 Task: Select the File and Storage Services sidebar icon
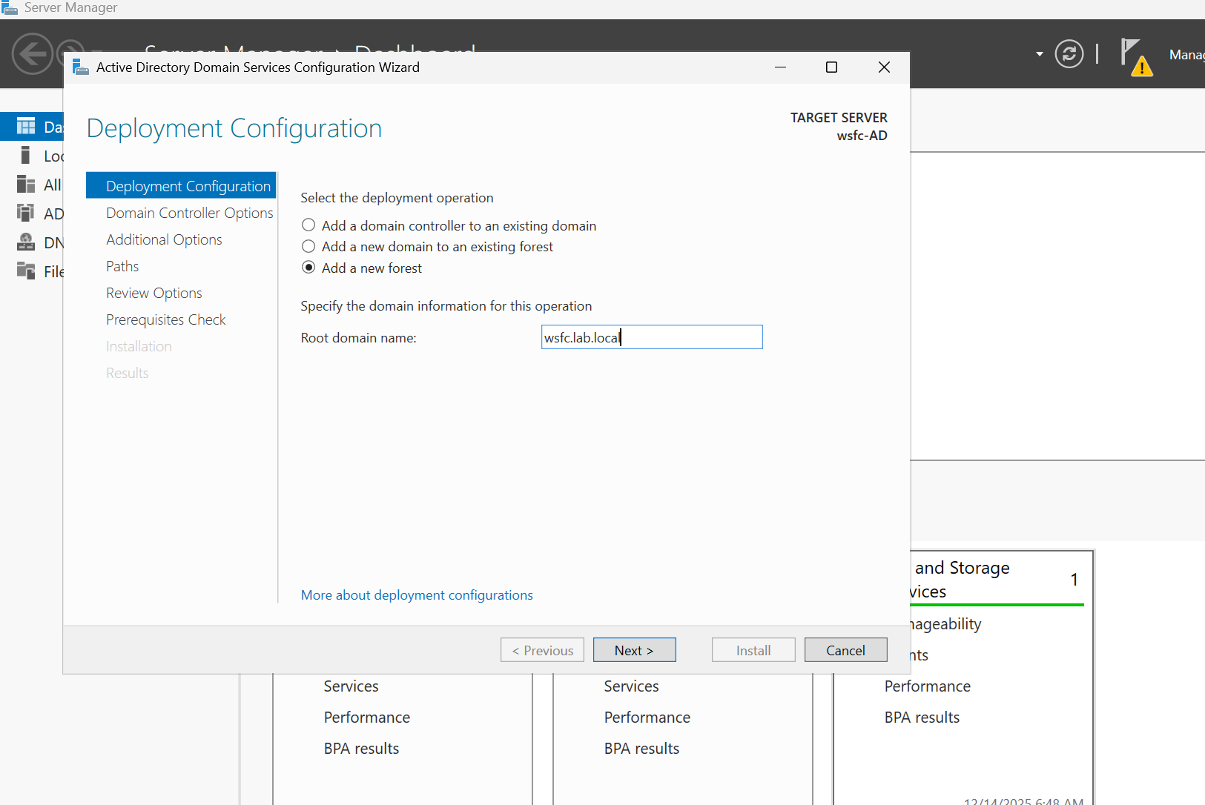[x=26, y=271]
